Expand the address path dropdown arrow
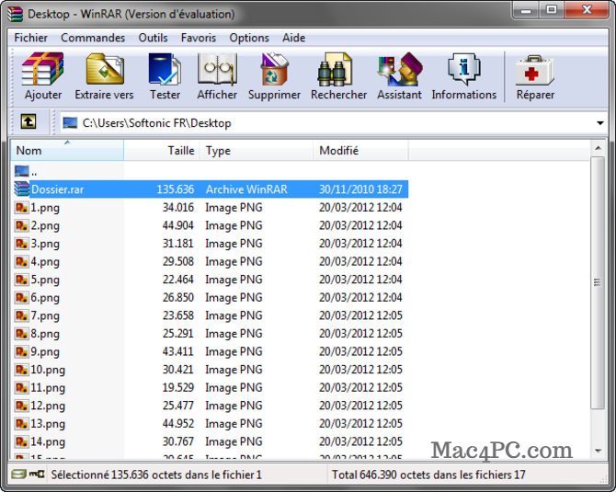 coord(599,123)
